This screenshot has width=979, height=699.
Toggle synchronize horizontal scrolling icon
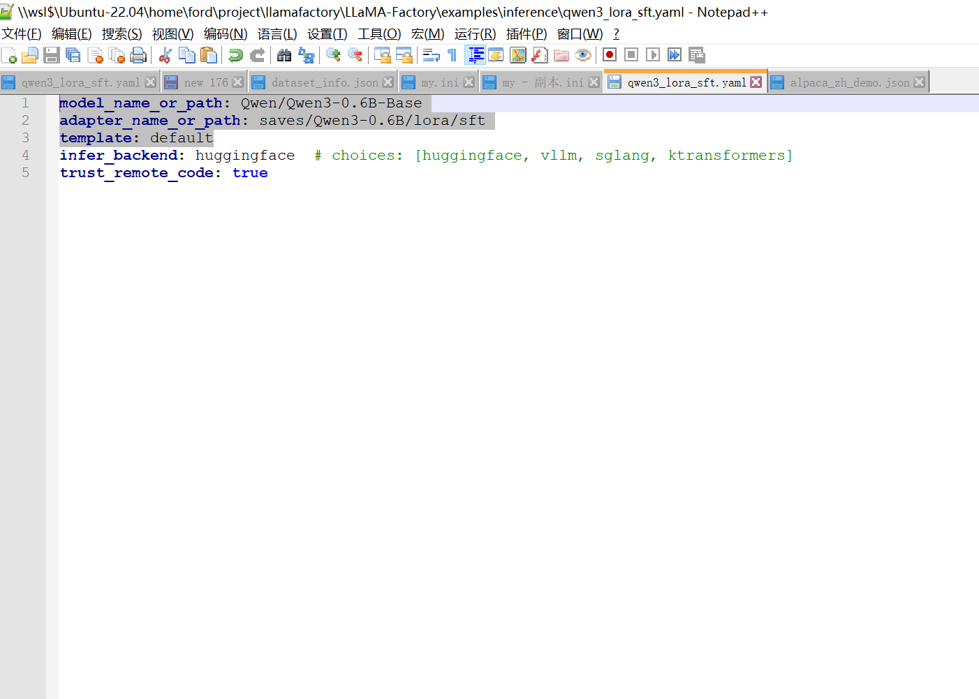[x=404, y=55]
